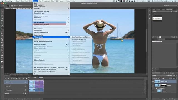Select the Brush tool in toolbar
Viewport: 178px width, 100px height.
[2, 28]
